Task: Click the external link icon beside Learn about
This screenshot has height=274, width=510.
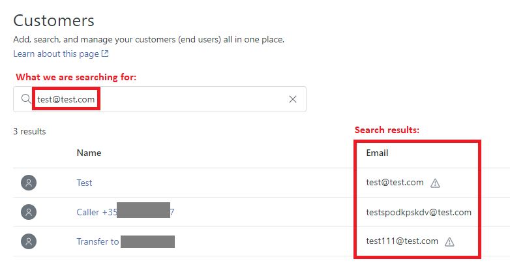Action: pyautogui.click(x=105, y=53)
